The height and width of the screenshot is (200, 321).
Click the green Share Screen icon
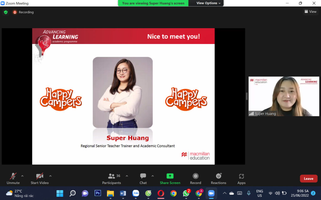(170, 176)
